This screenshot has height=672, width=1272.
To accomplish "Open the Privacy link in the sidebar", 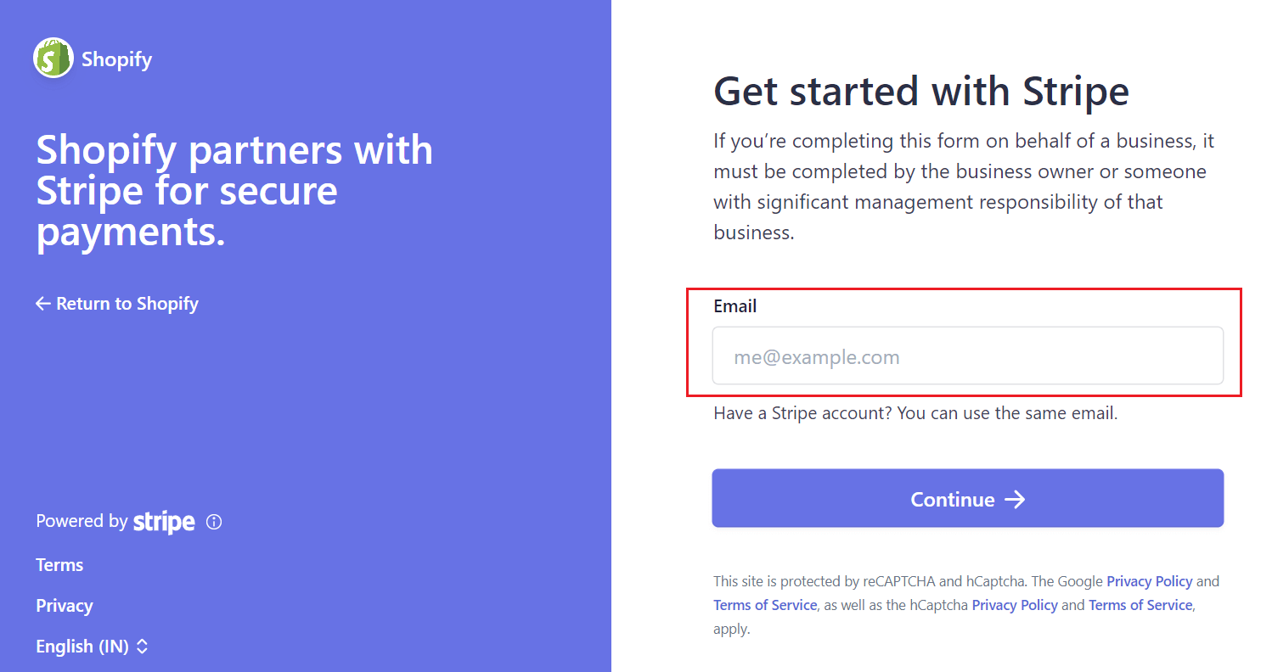I will coord(65,605).
